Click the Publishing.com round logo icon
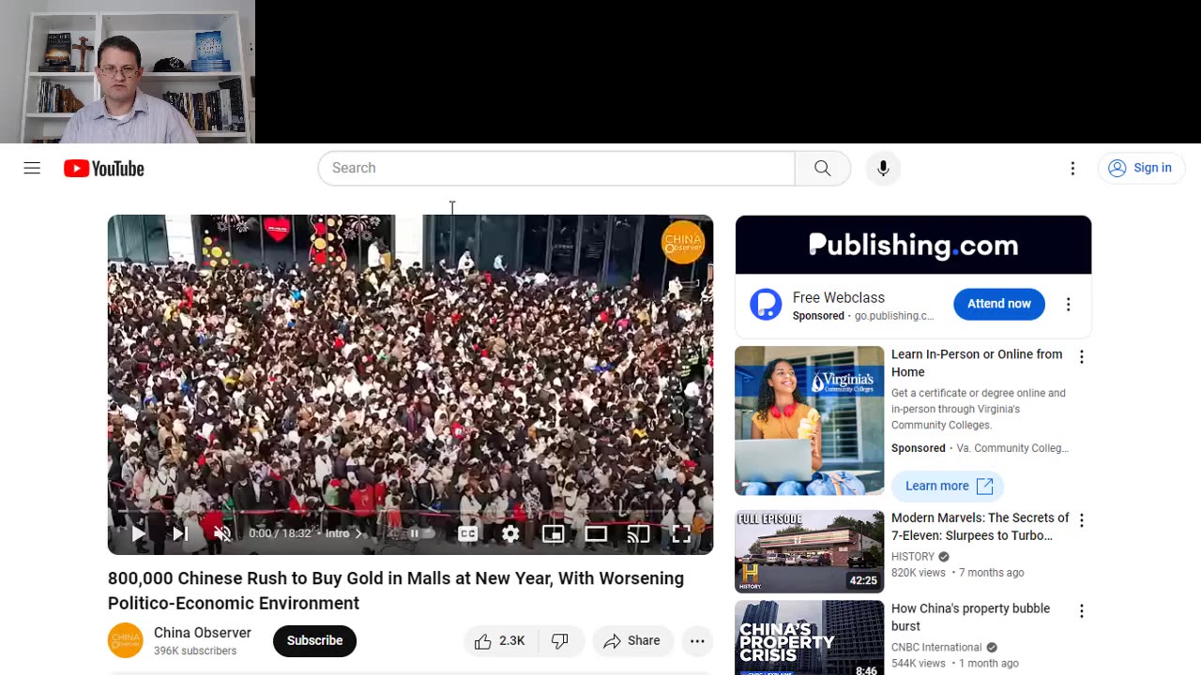Image resolution: width=1201 pixels, height=675 pixels. pos(766,305)
